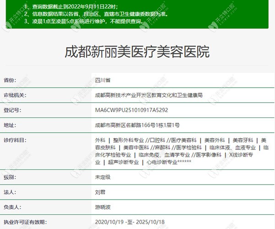
Task: Select registration number MA6CW9PU251010917A5292
Action: 132,110
